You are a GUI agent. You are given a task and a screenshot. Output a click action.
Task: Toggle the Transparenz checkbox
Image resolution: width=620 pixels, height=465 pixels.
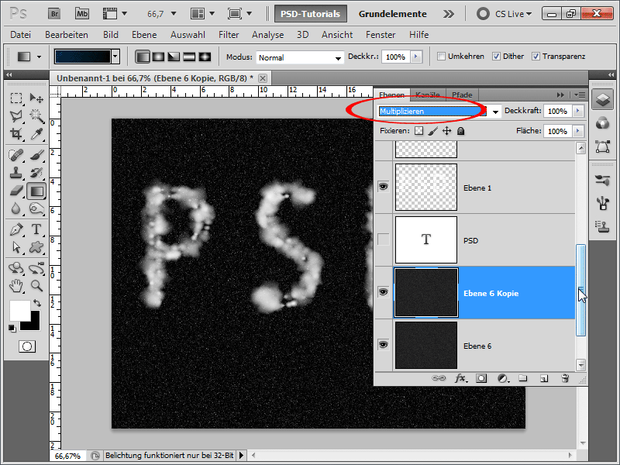tap(536, 57)
